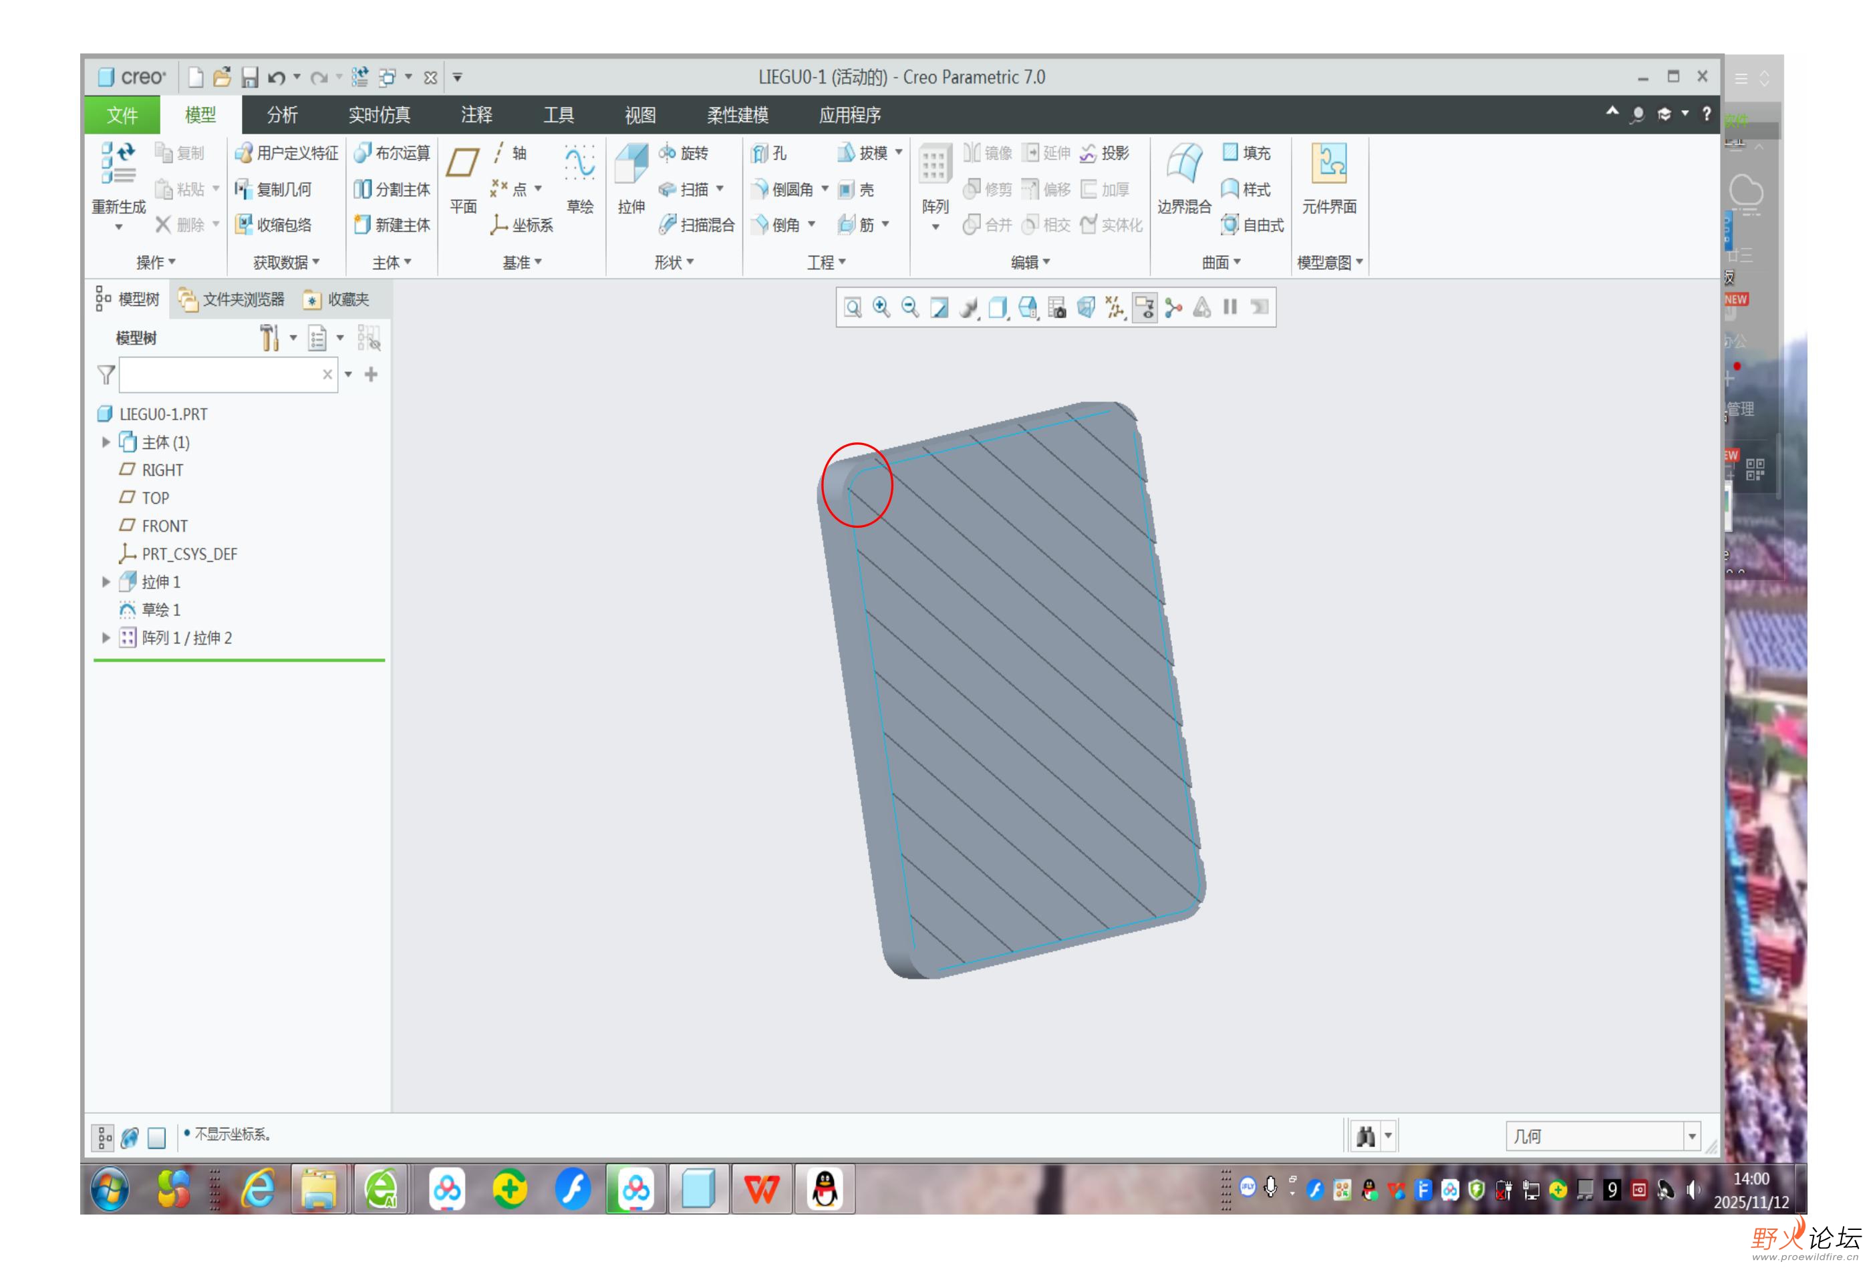Click the model tree search input field
The width and height of the screenshot is (1875, 1268).
tap(219, 374)
